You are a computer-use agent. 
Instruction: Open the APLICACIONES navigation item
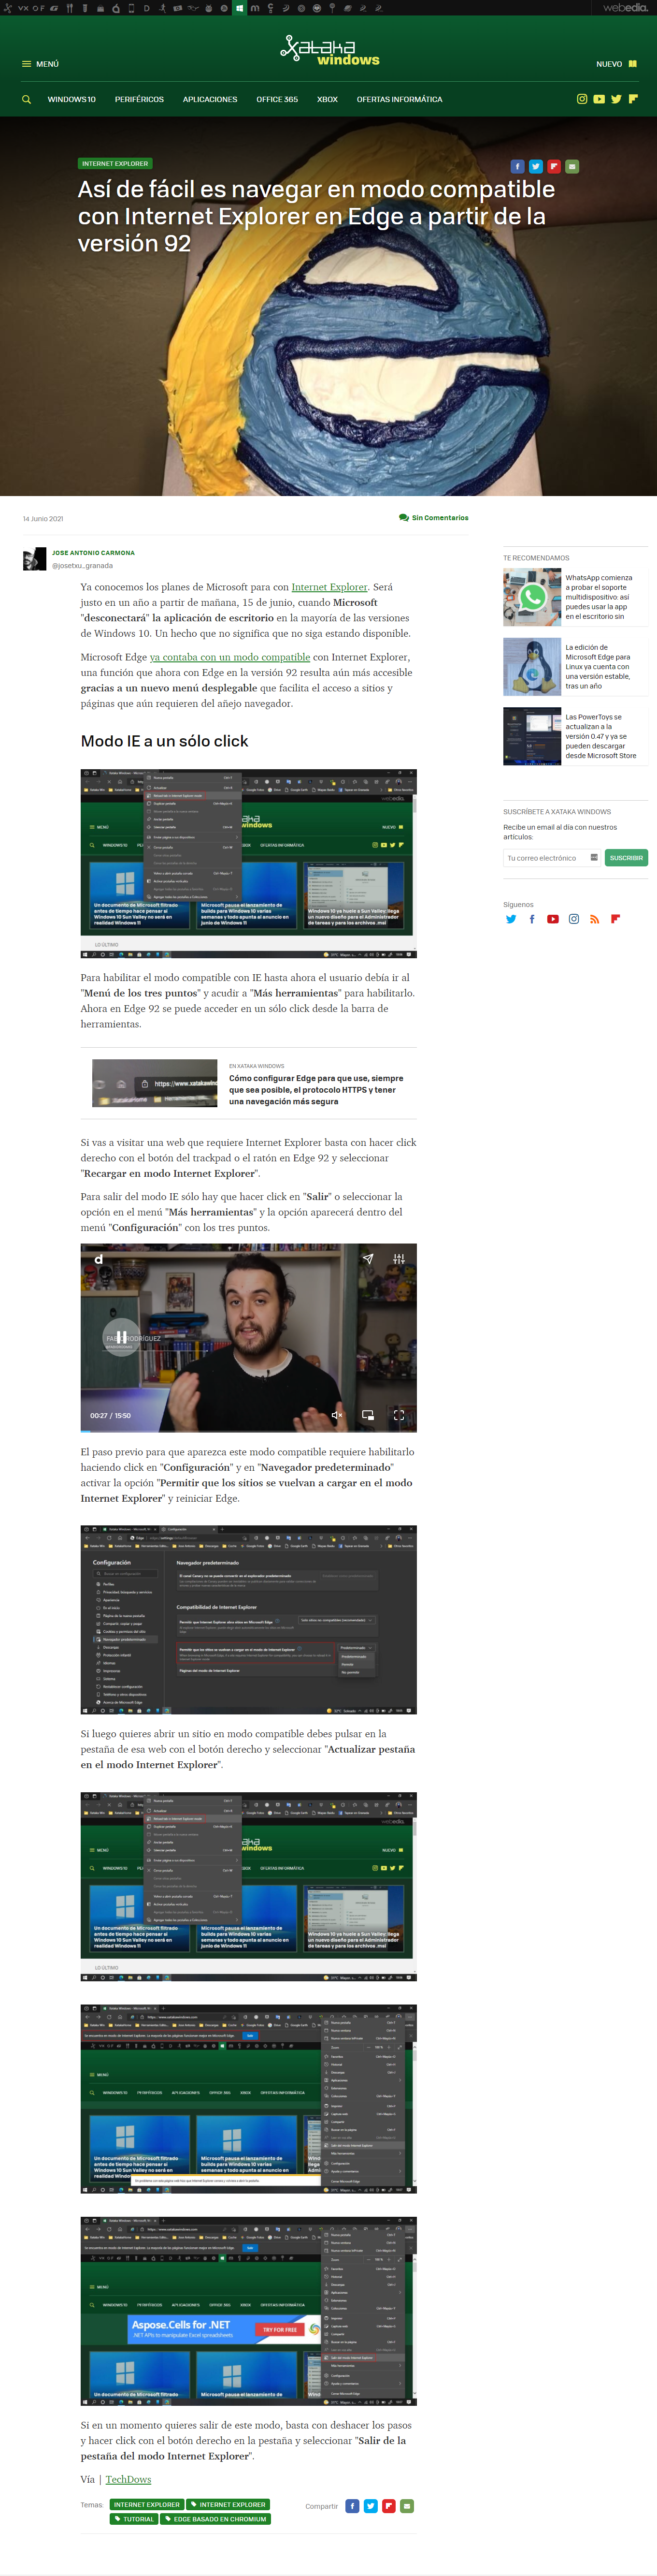[210, 99]
